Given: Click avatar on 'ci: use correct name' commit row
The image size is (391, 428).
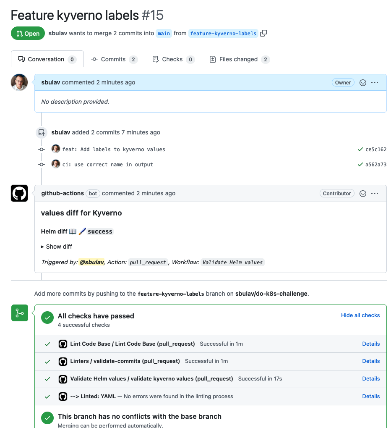Looking at the screenshot, I should pos(56,164).
